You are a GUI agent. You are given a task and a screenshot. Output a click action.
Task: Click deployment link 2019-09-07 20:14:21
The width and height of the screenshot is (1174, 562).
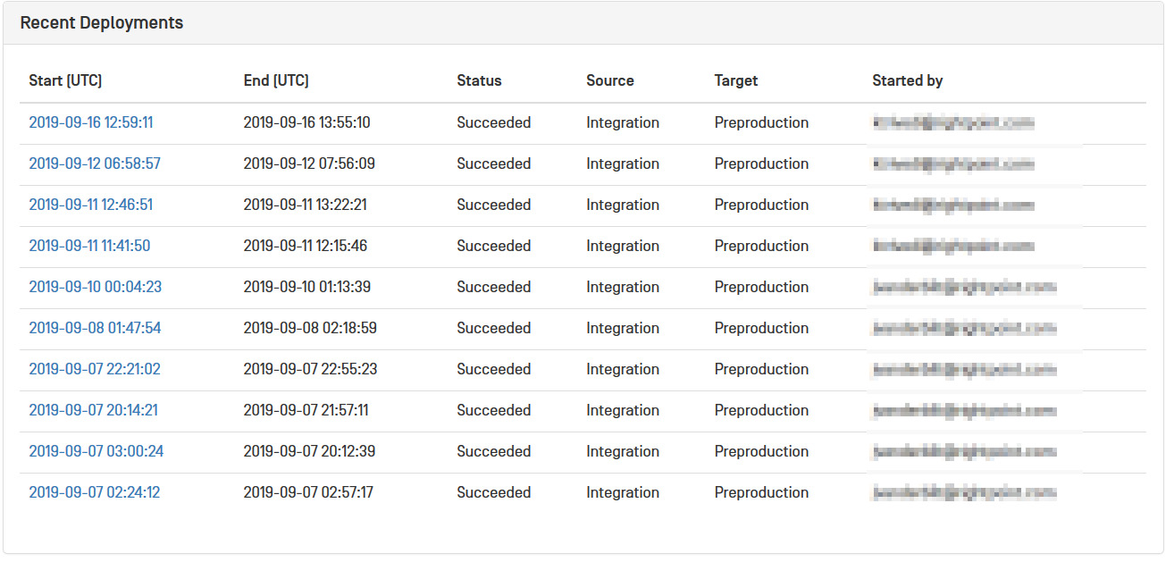(94, 410)
